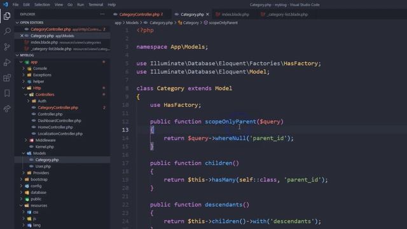The height and width of the screenshot is (229, 407).
Task: Expand the database folder
Action: 21,192
